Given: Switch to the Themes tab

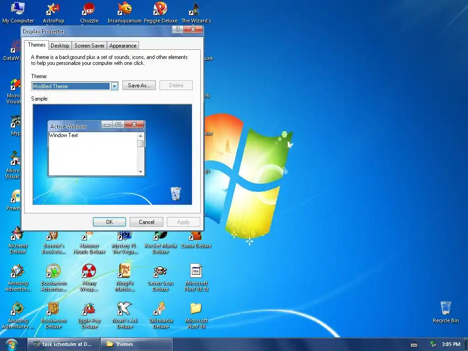Looking at the screenshot, I should coord(37,45).
